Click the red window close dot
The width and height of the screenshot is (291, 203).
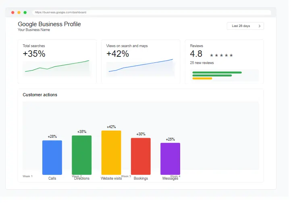(13, 12)
